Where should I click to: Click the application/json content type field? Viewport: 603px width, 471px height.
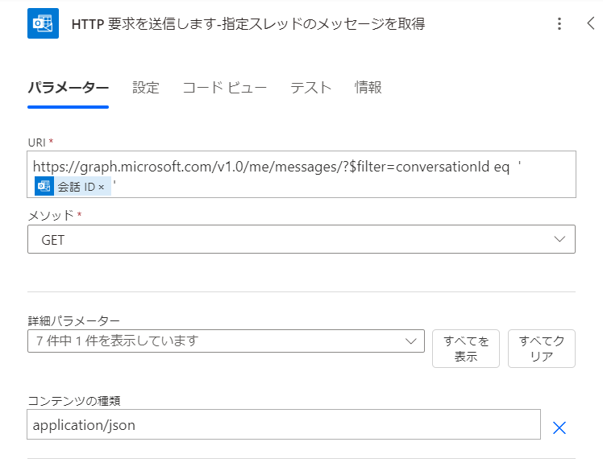284,424
